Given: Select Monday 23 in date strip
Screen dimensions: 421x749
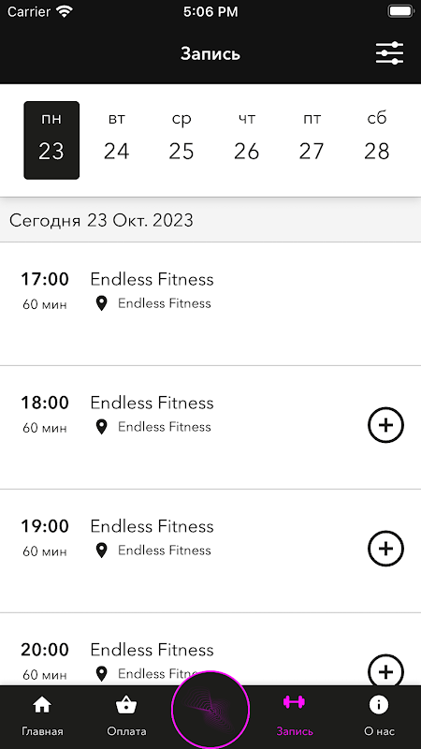Looking at the screenshot, I should 51,140.
